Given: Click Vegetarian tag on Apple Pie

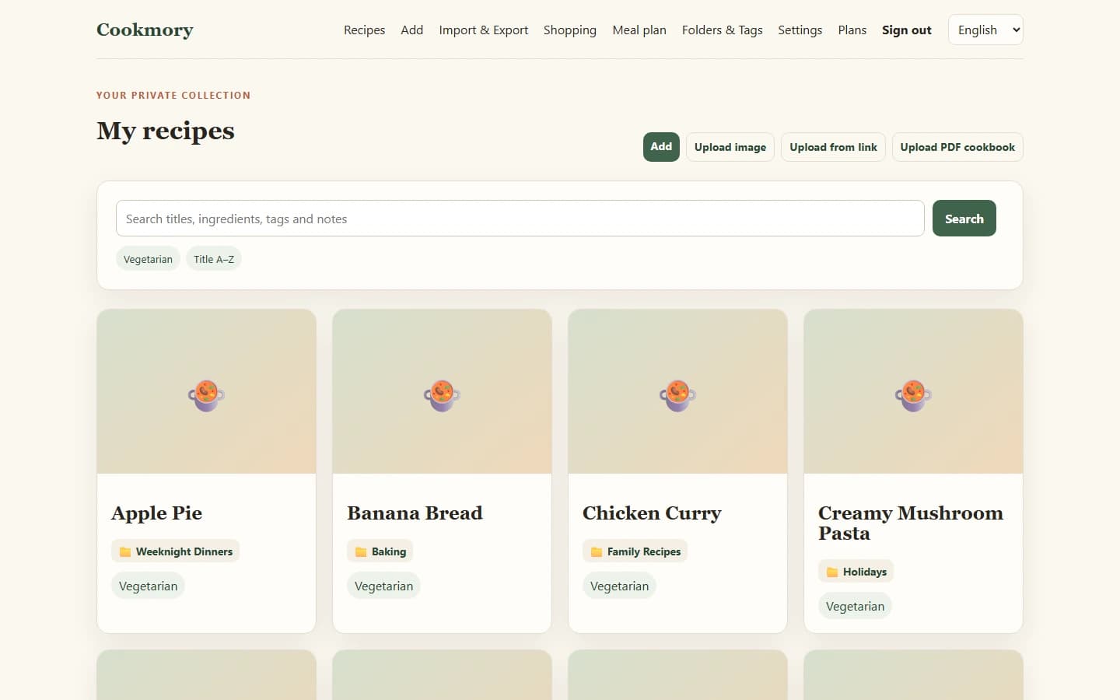Looking at the screenshot, I should [x=148, y=586].
